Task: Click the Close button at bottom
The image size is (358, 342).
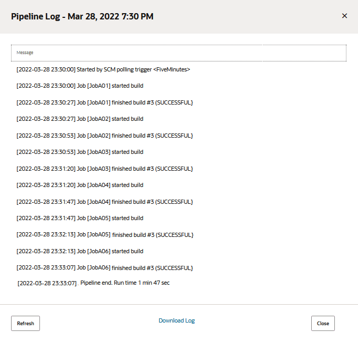Action: click(323, 323)
